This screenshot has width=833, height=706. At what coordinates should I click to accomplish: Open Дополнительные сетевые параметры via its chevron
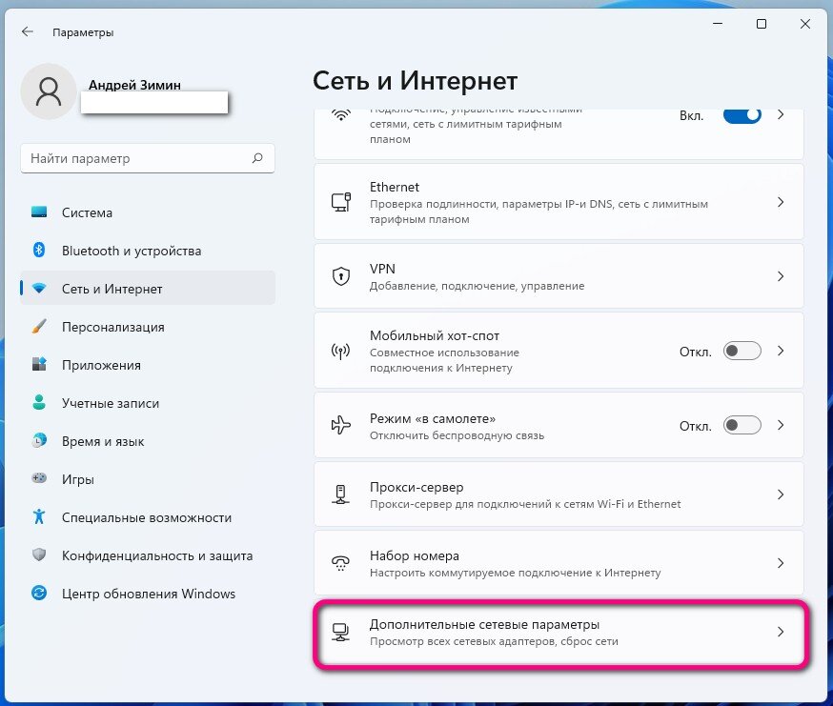(x=781, y=632)
